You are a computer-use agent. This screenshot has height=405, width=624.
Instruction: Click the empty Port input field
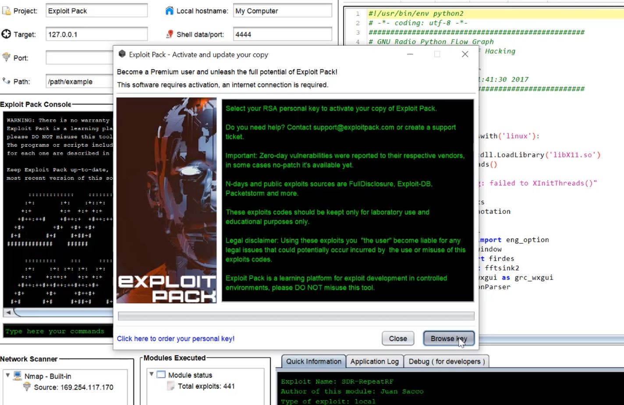pos(79,58)
